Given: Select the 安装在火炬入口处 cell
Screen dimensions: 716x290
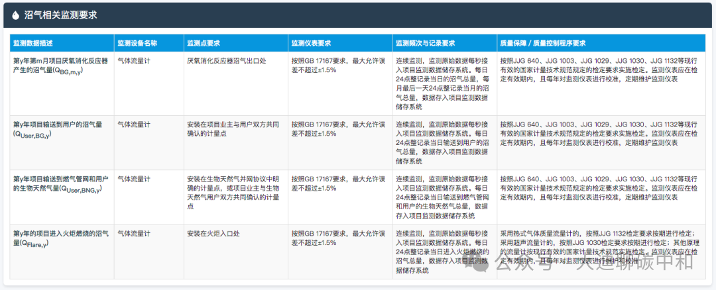Looking at the screenshot, I should [x=213, y=234].
